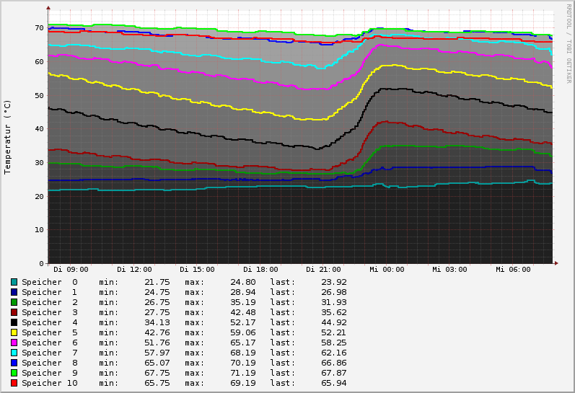Click the dark red Speicher 3 swatch
575x393 pixels.
coord(14,312)
